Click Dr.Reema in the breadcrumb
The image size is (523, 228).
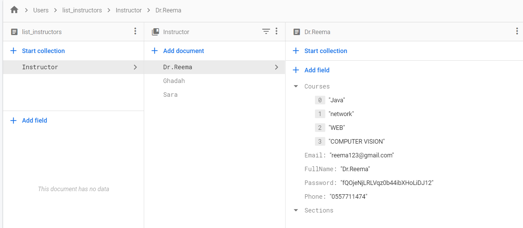pos(168,10)
